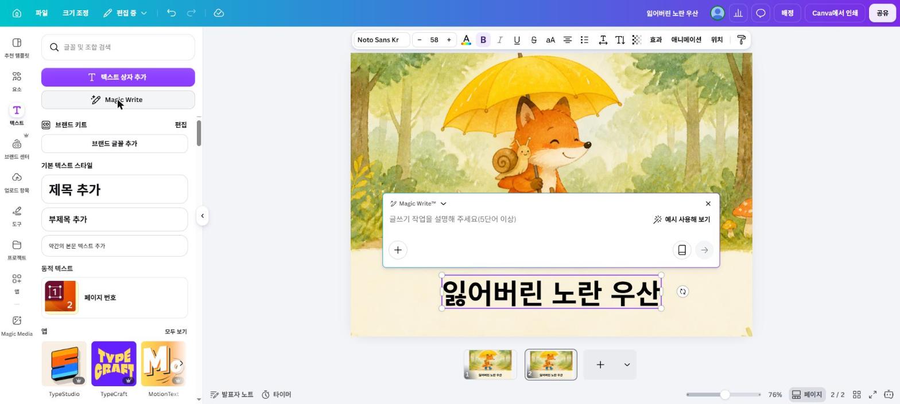
Task: Cycle text alignment
Action: [x=567, y=40]
